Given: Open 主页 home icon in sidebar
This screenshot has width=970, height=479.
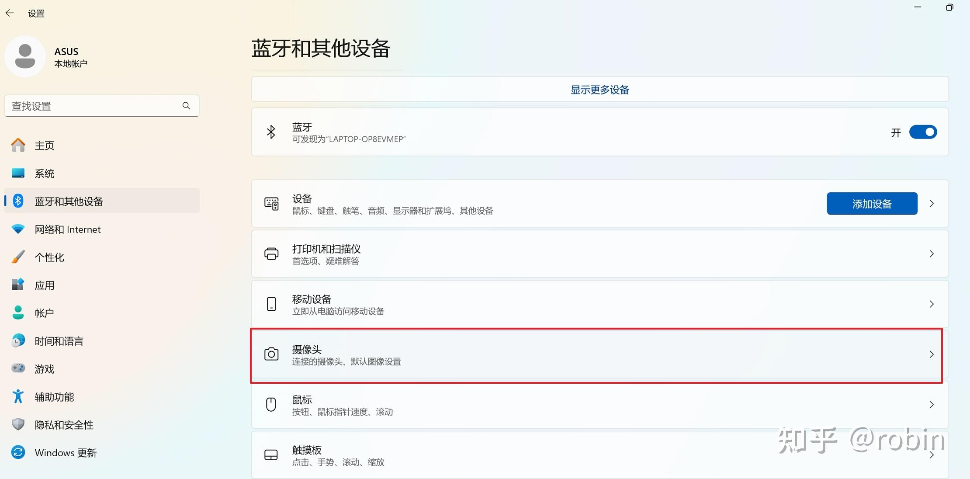Looking at the screenshot, I should (x=18, y=145).
